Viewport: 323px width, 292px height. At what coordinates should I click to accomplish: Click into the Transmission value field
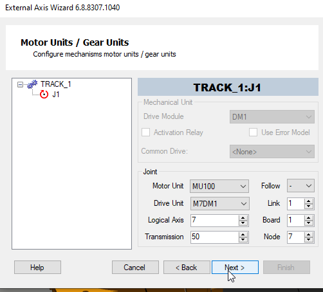(214, 237)
